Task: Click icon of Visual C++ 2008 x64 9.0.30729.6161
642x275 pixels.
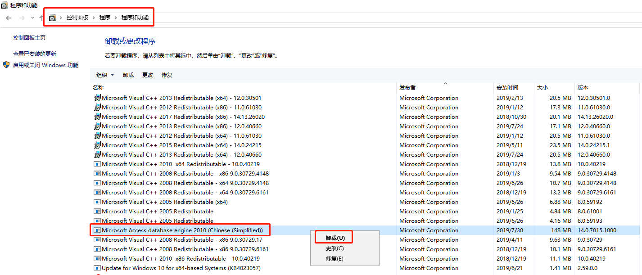Action: tap(97, 192)
